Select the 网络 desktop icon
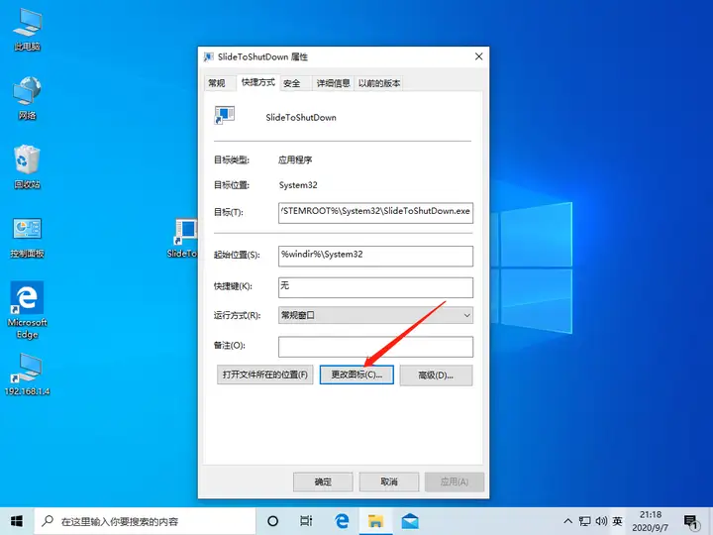 pos(28,98)
